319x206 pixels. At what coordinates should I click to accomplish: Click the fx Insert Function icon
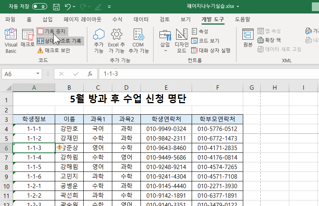pos(90,74)
